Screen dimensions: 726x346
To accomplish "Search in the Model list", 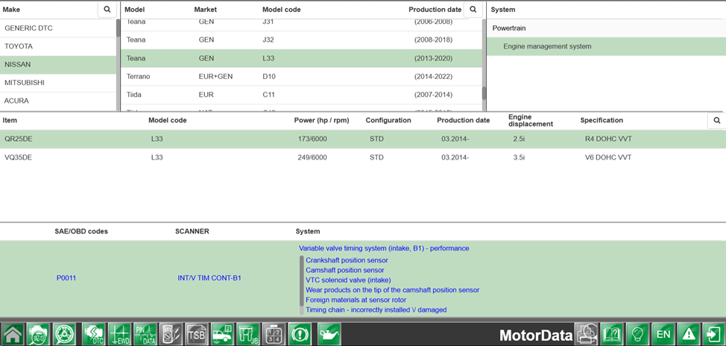I will coord(473,9).
